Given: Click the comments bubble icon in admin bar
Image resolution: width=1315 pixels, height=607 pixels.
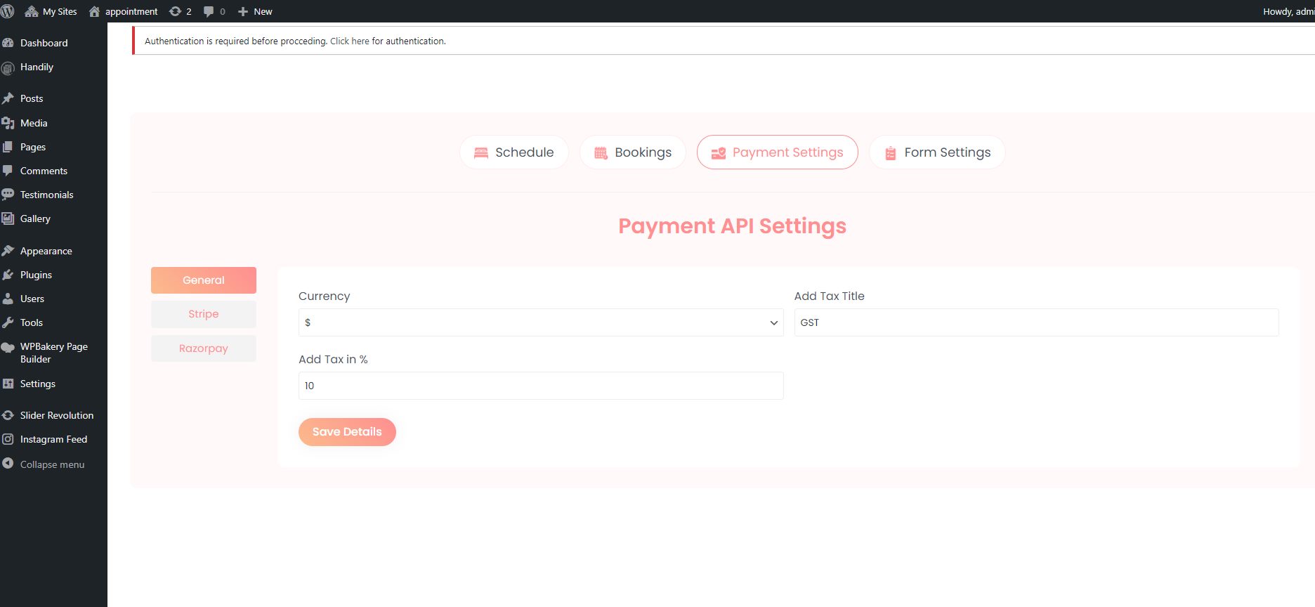Looking at the screenshot, I should pyautogui.click(x=209, y=11).
